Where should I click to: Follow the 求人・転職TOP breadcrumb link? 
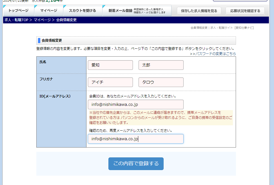(16, 20)
